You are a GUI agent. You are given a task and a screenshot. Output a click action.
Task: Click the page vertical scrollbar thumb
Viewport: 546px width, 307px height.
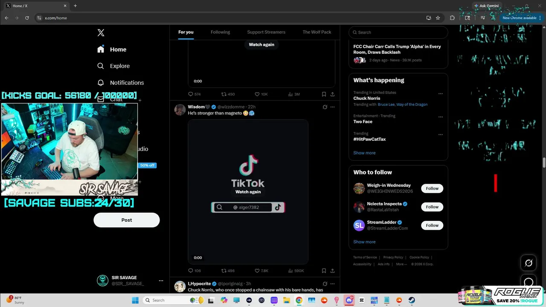point(544,163)
